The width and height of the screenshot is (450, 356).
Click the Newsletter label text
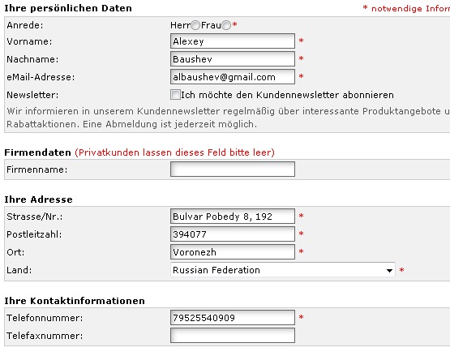32,95
